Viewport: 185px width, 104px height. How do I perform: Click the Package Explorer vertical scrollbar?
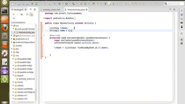(x=36, y=62)
